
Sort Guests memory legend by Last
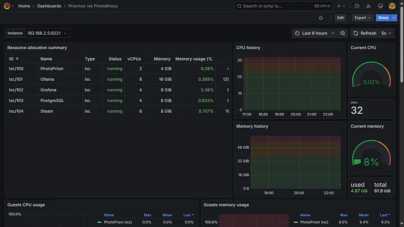[385, 215]
